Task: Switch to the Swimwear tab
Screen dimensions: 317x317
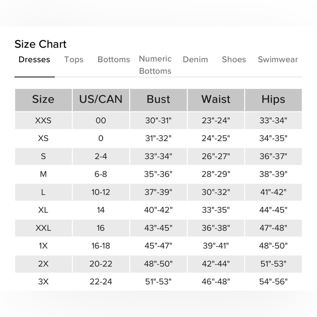Action: [278, 60]
